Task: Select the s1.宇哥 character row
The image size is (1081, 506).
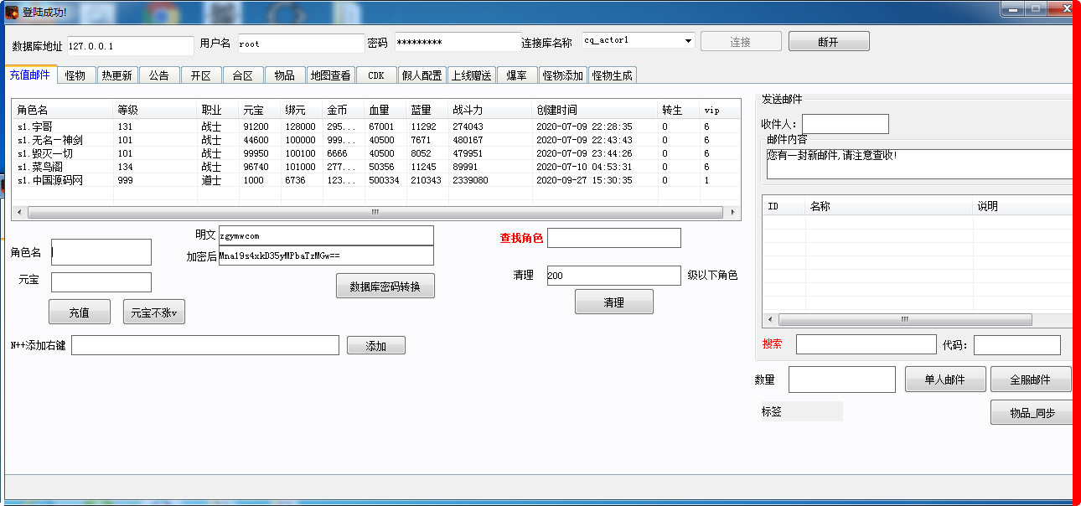Action: (375, 126)
